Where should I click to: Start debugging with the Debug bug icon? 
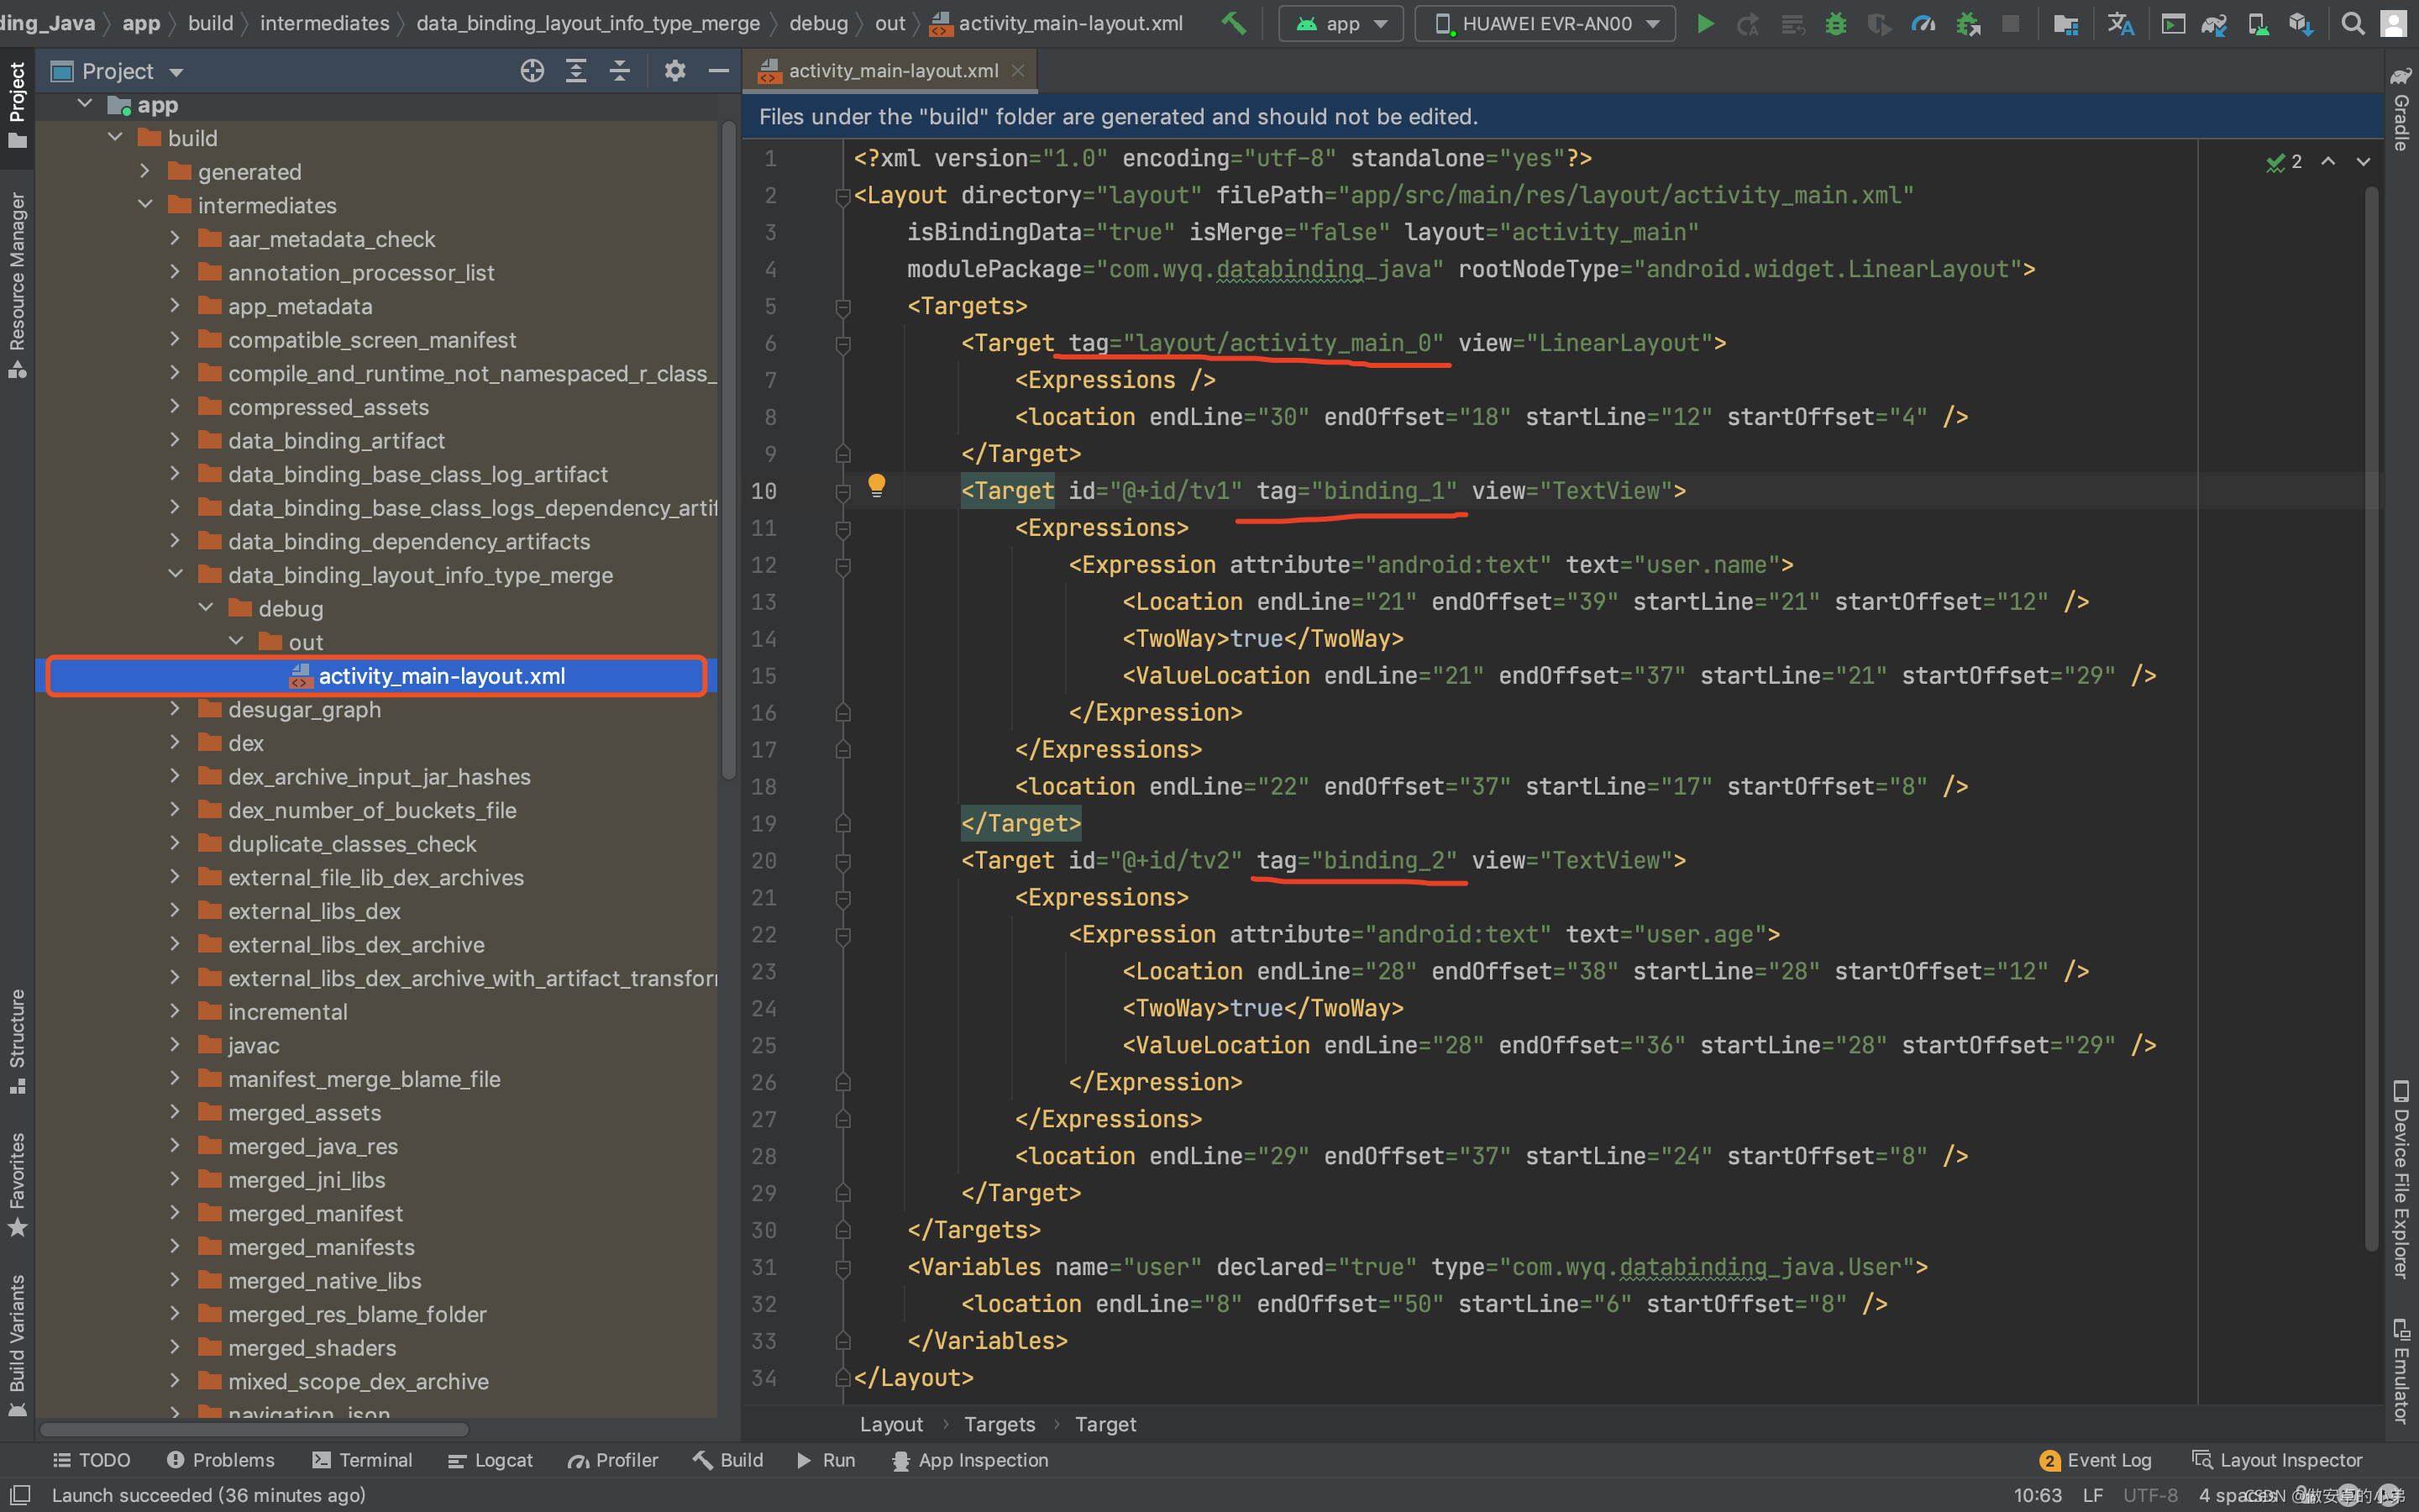[x=1837, y=23]
